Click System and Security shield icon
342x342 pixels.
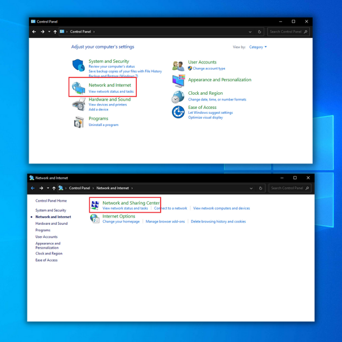click(78, 65)
